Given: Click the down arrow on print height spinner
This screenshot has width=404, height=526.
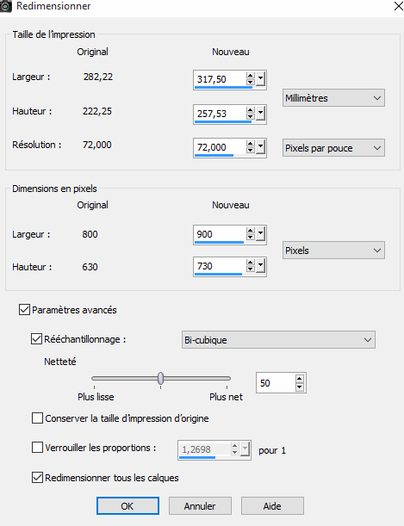Looking at the screenshot, I should click(250, 117).
